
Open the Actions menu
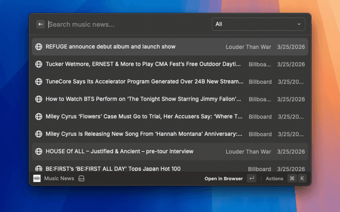click(275, 179)
